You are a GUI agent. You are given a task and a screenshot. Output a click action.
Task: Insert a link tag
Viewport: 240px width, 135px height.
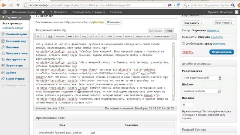coord(50,36)
